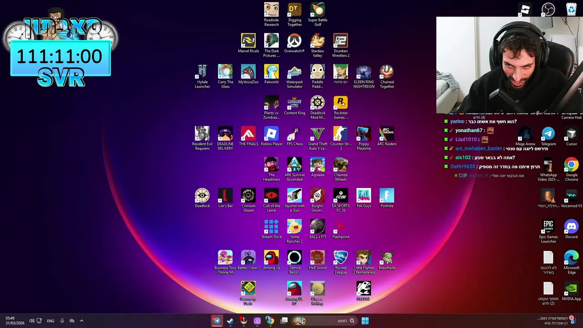This screenshot has height=328, width=583.
Task: Open the Chained Together shortcut
Action: [387, 77]
